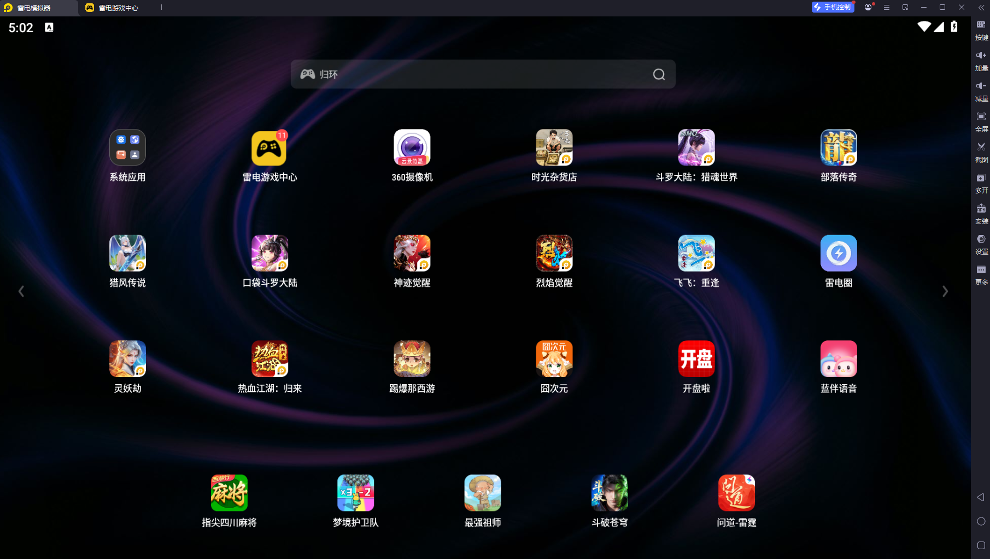
Task: Launch 部落传奇 game
Action: (839, 148)
